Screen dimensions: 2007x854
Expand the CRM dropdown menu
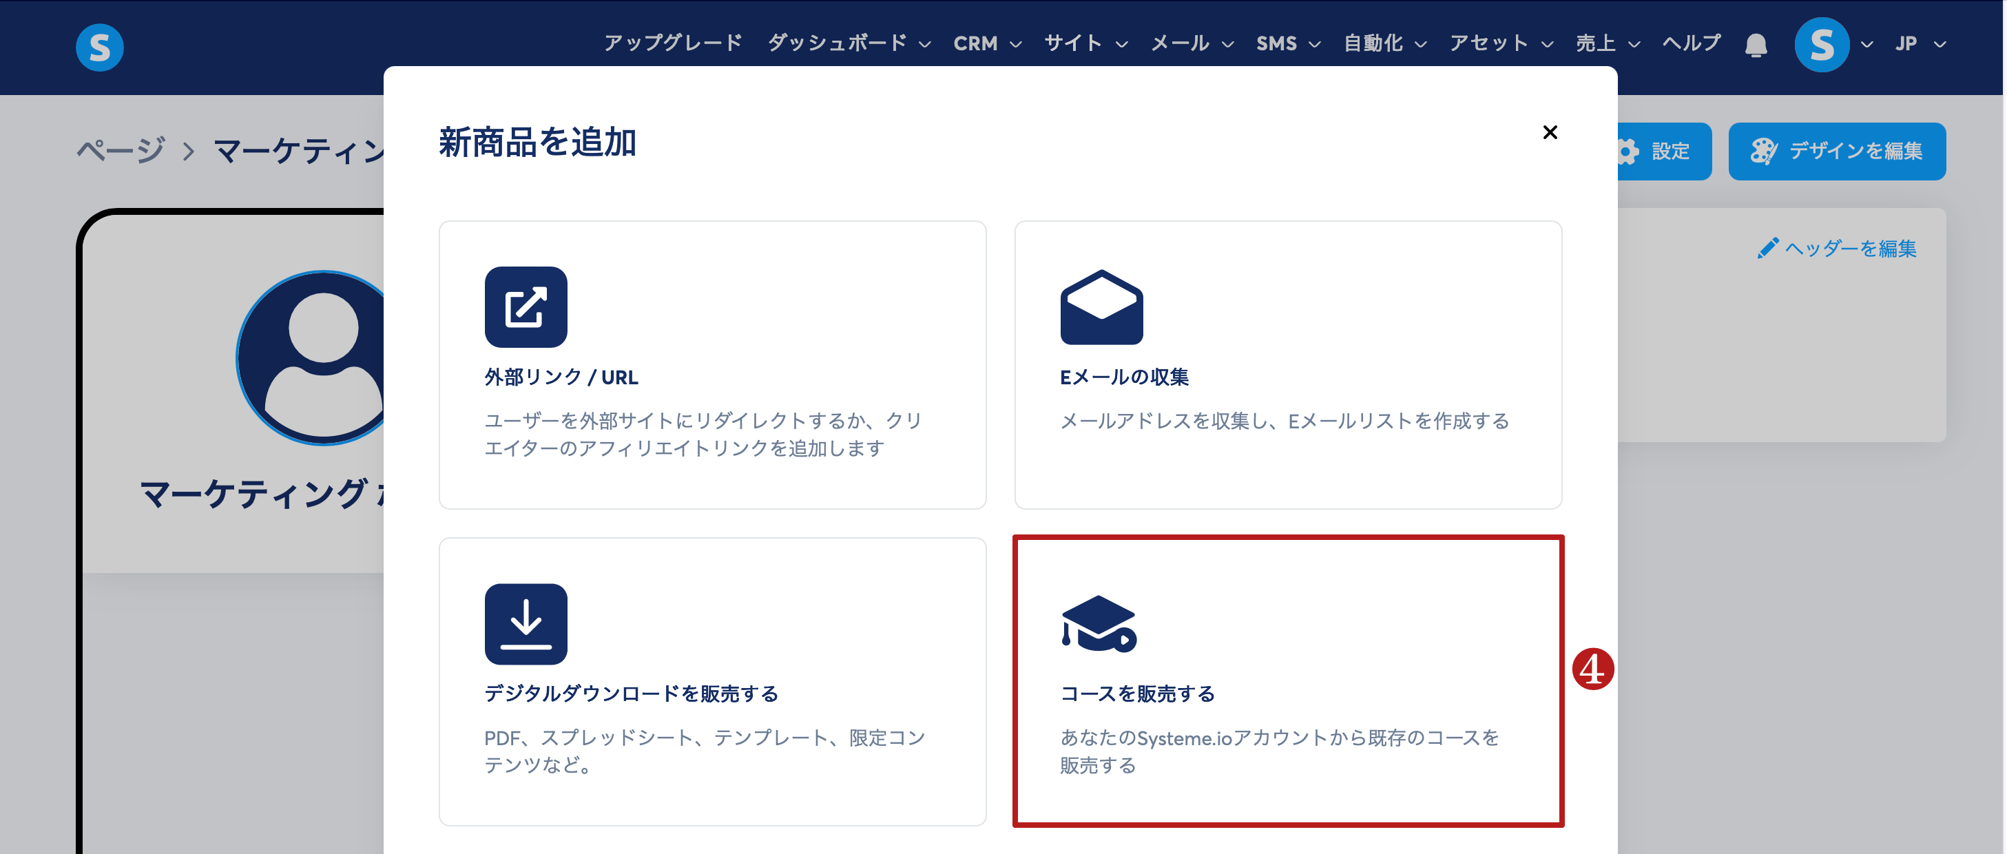[986, 43]
